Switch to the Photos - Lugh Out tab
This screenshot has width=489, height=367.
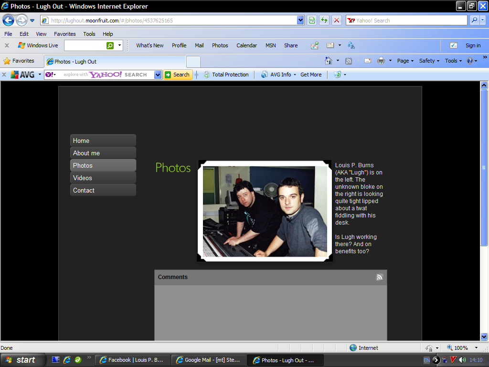[x=115, y=62]
